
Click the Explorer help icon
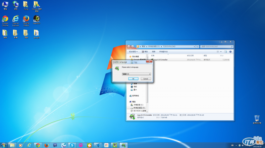[x=230, y=52]
